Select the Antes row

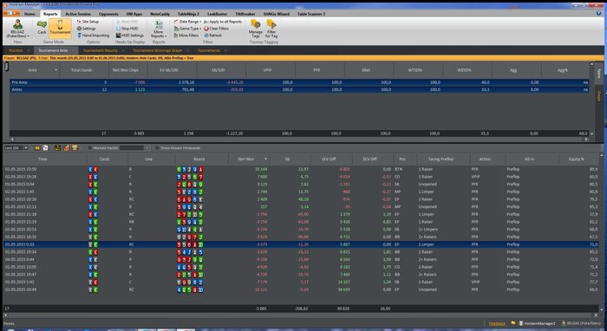click(299, 89)
